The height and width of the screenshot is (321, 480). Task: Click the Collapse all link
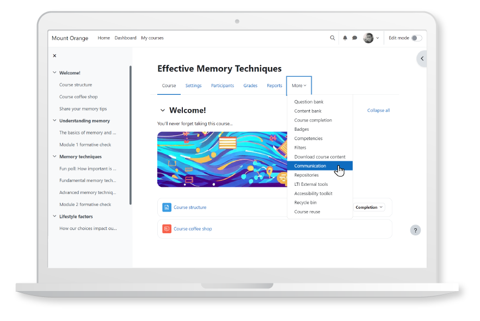(378, 110)
